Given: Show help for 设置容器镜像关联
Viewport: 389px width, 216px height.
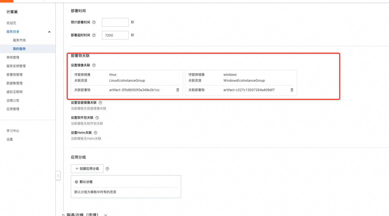Looking at the screenshot, I should [100, 103].
